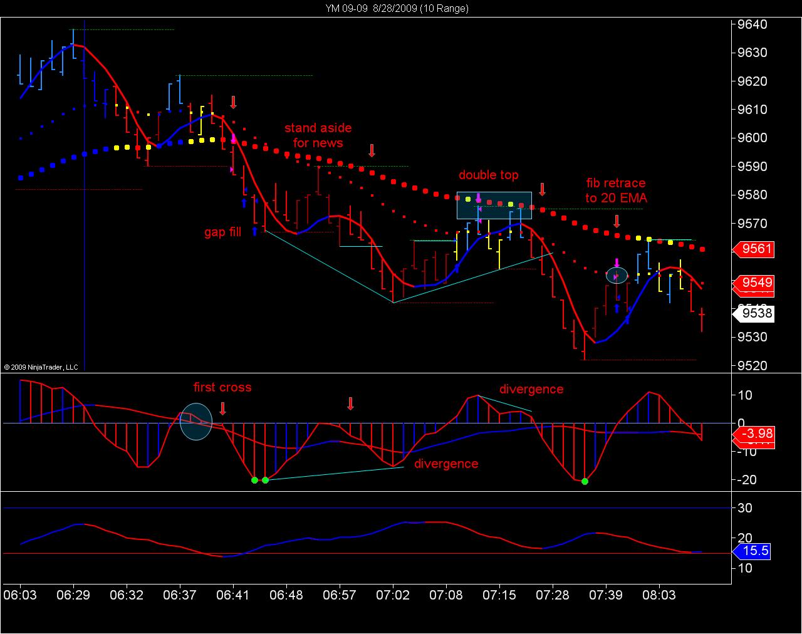
Task: Click the 06:41 time axis label
Action: [x=233, y=595]
